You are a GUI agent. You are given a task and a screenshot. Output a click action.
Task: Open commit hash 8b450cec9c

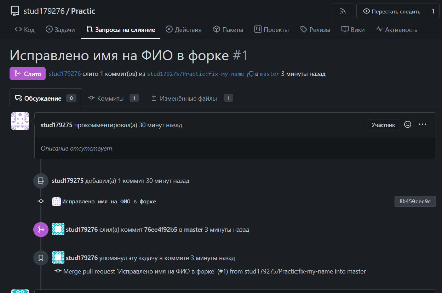(x=415, y=201)
